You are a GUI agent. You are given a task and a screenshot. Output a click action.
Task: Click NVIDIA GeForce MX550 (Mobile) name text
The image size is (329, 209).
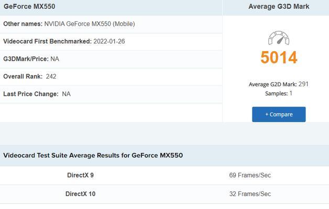(x=90, y=24)
